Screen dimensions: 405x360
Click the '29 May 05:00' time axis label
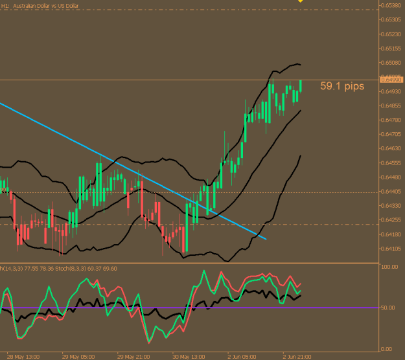[x=78, y=357]
